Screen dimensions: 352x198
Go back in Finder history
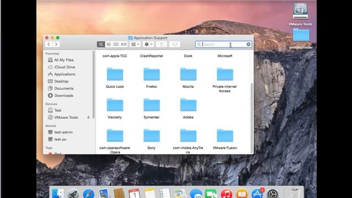[x=49, y=44]
